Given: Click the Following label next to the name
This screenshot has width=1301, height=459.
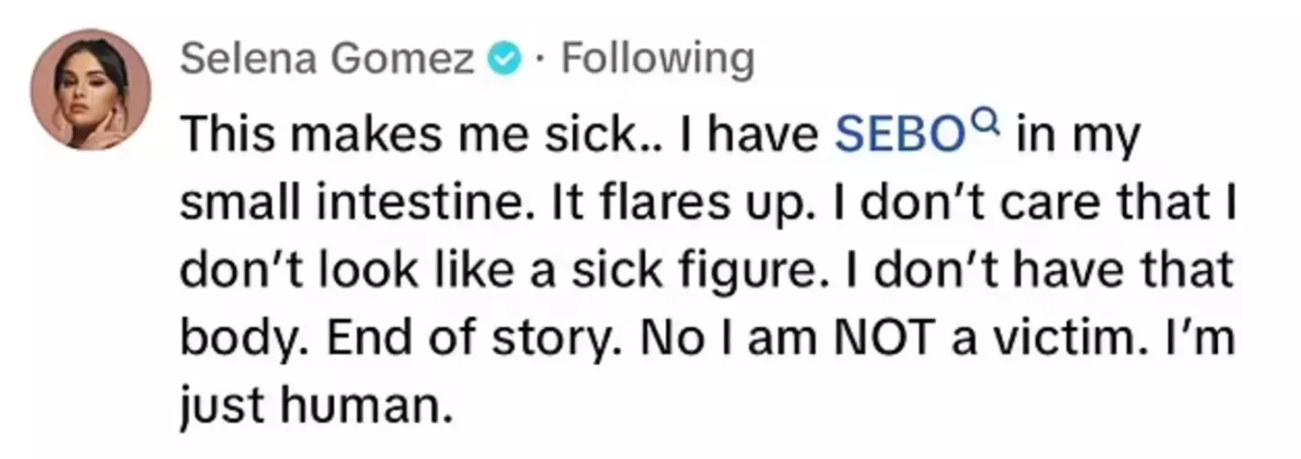Looking at the screenshot, I should [x=657, y=61].
